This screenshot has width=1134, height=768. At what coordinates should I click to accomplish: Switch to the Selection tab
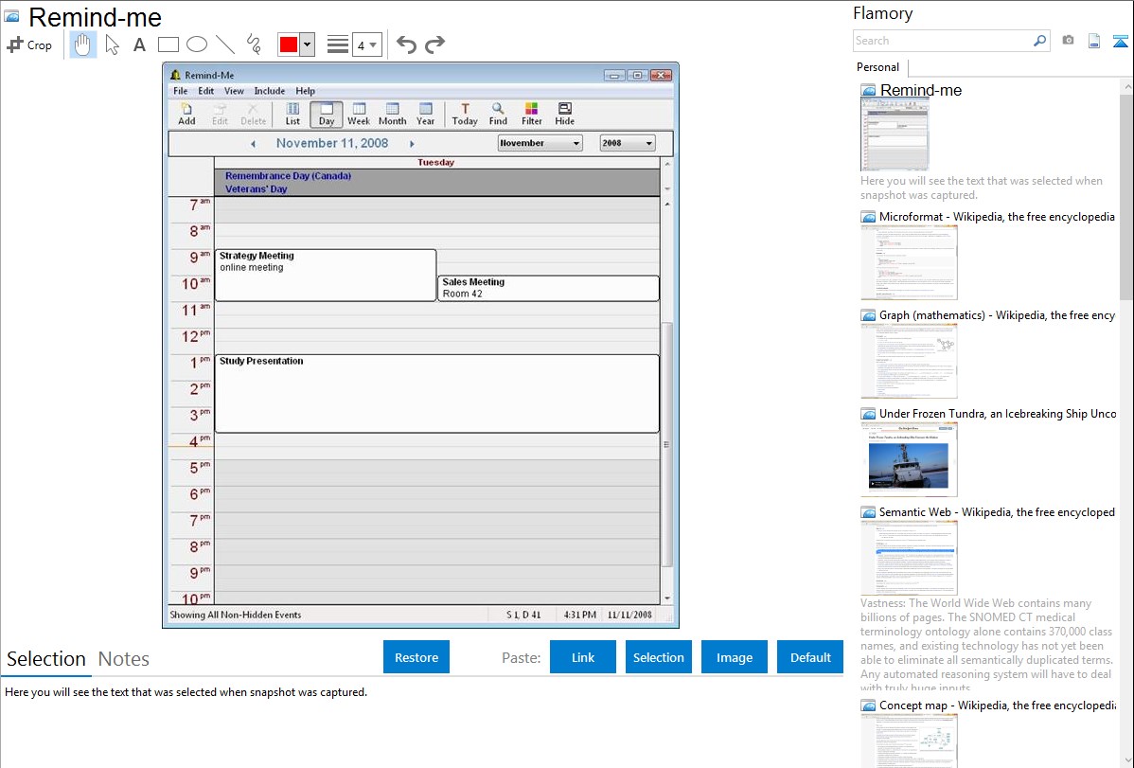click(46, 659)
